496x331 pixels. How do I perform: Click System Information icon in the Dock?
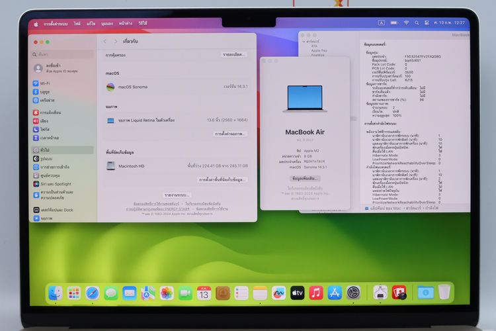click(380, 293)
